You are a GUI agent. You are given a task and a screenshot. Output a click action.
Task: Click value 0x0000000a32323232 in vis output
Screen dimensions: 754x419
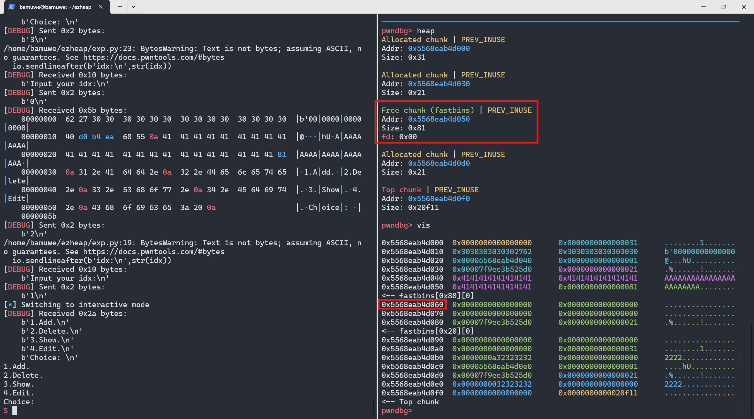coord(492,357)
